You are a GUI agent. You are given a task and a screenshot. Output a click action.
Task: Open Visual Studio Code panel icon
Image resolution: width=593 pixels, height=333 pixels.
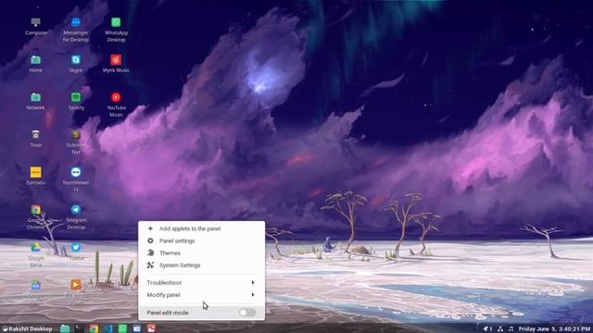[x=108, y=329]
